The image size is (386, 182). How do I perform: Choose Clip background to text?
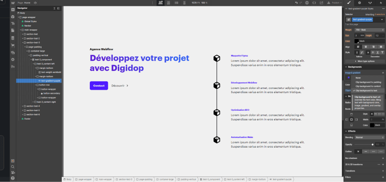coord(368,91)
